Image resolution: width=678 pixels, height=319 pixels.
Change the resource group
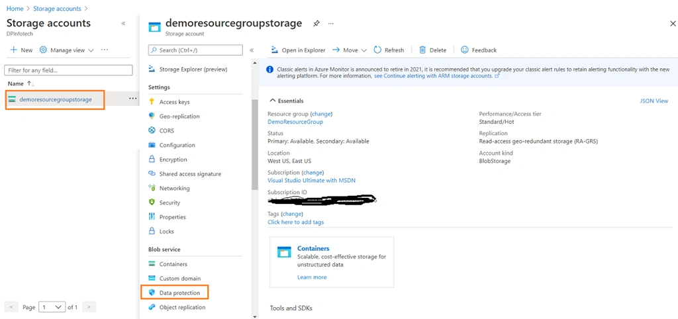coord(321,114)
